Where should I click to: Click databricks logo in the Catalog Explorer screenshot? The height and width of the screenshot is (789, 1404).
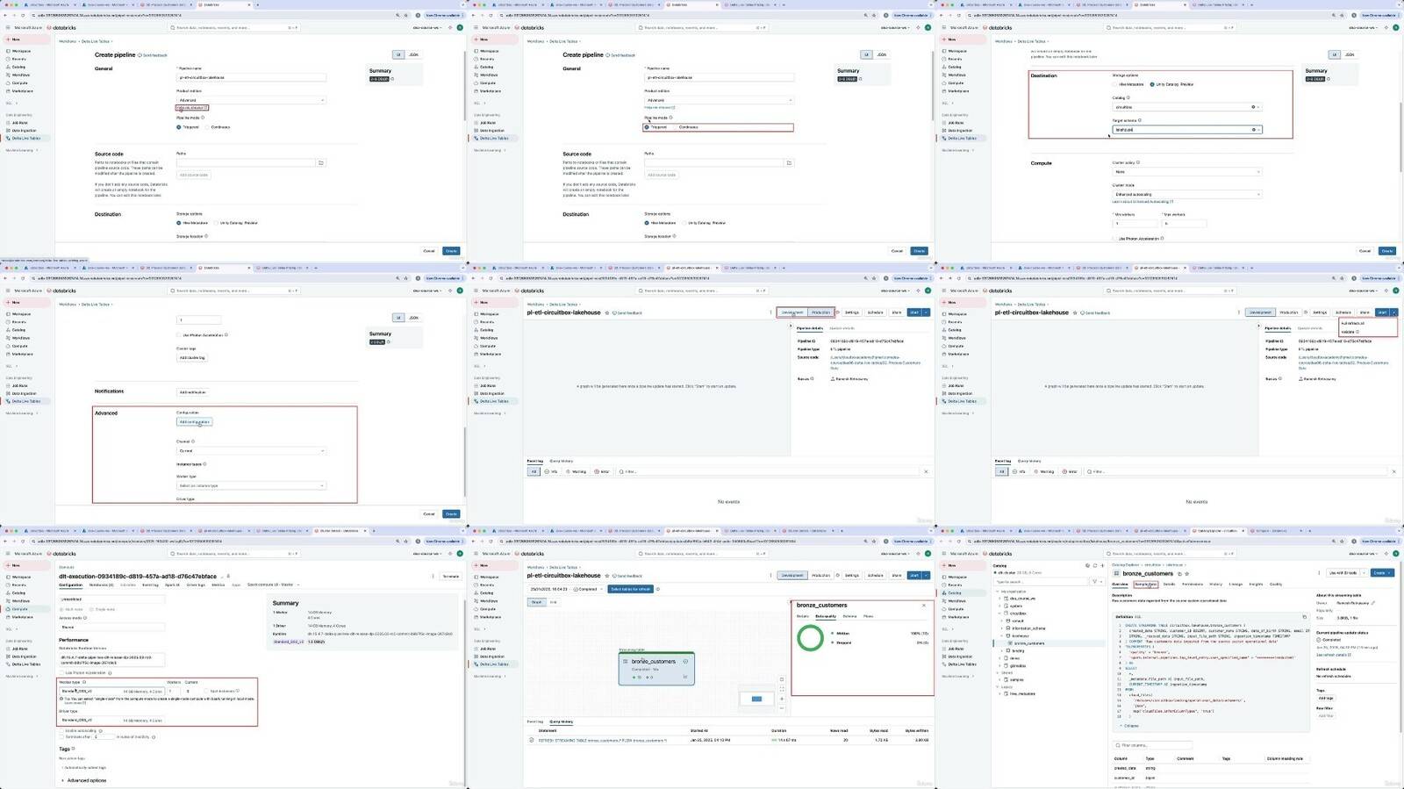(x=999, y=554)
